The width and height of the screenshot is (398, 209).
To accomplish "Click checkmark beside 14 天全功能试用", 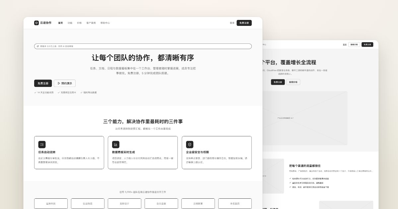I will point(35,93).
